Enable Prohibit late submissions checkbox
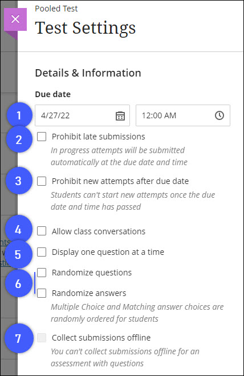The image size is (244, 376). [42, 137]
